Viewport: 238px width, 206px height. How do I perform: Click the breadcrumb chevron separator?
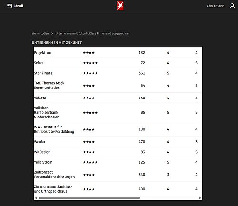(52, 33)
